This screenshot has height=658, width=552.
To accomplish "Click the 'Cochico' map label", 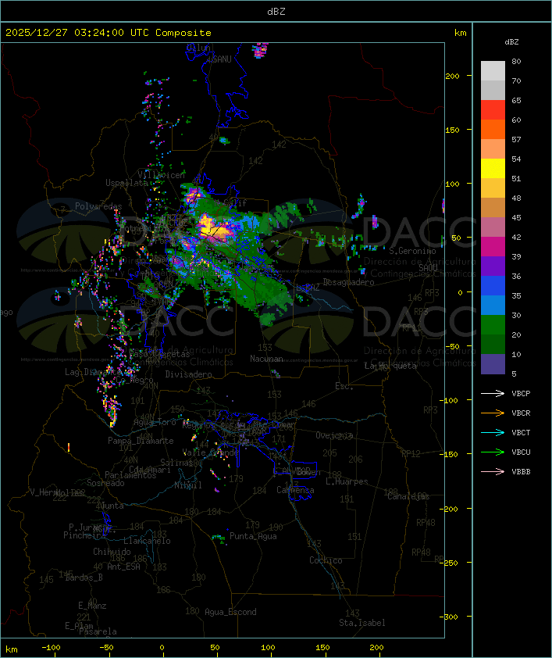I will (326, 560).
